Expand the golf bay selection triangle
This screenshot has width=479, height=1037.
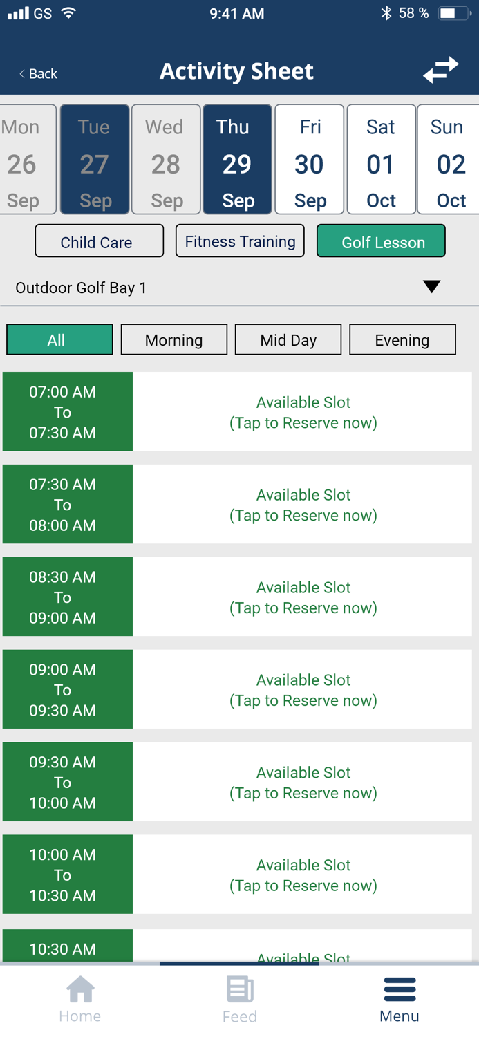pyautogui.click(x=431, y=286)
